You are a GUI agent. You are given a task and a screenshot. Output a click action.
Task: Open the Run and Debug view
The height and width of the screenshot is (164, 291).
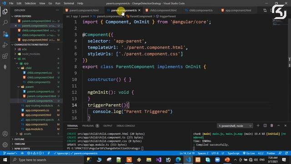click(5, 45)
